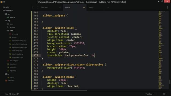
Task: Click line number 462 in the gutter
Action: (x=36, y=15)
